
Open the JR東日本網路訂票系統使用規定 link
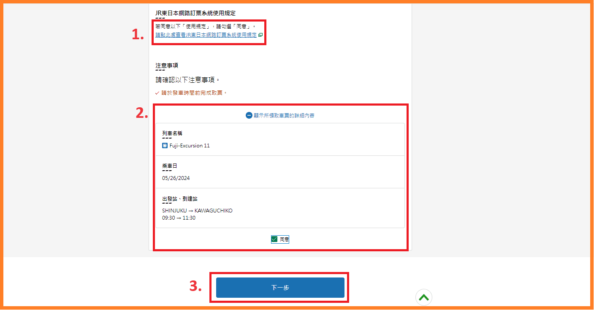(206, 35)
